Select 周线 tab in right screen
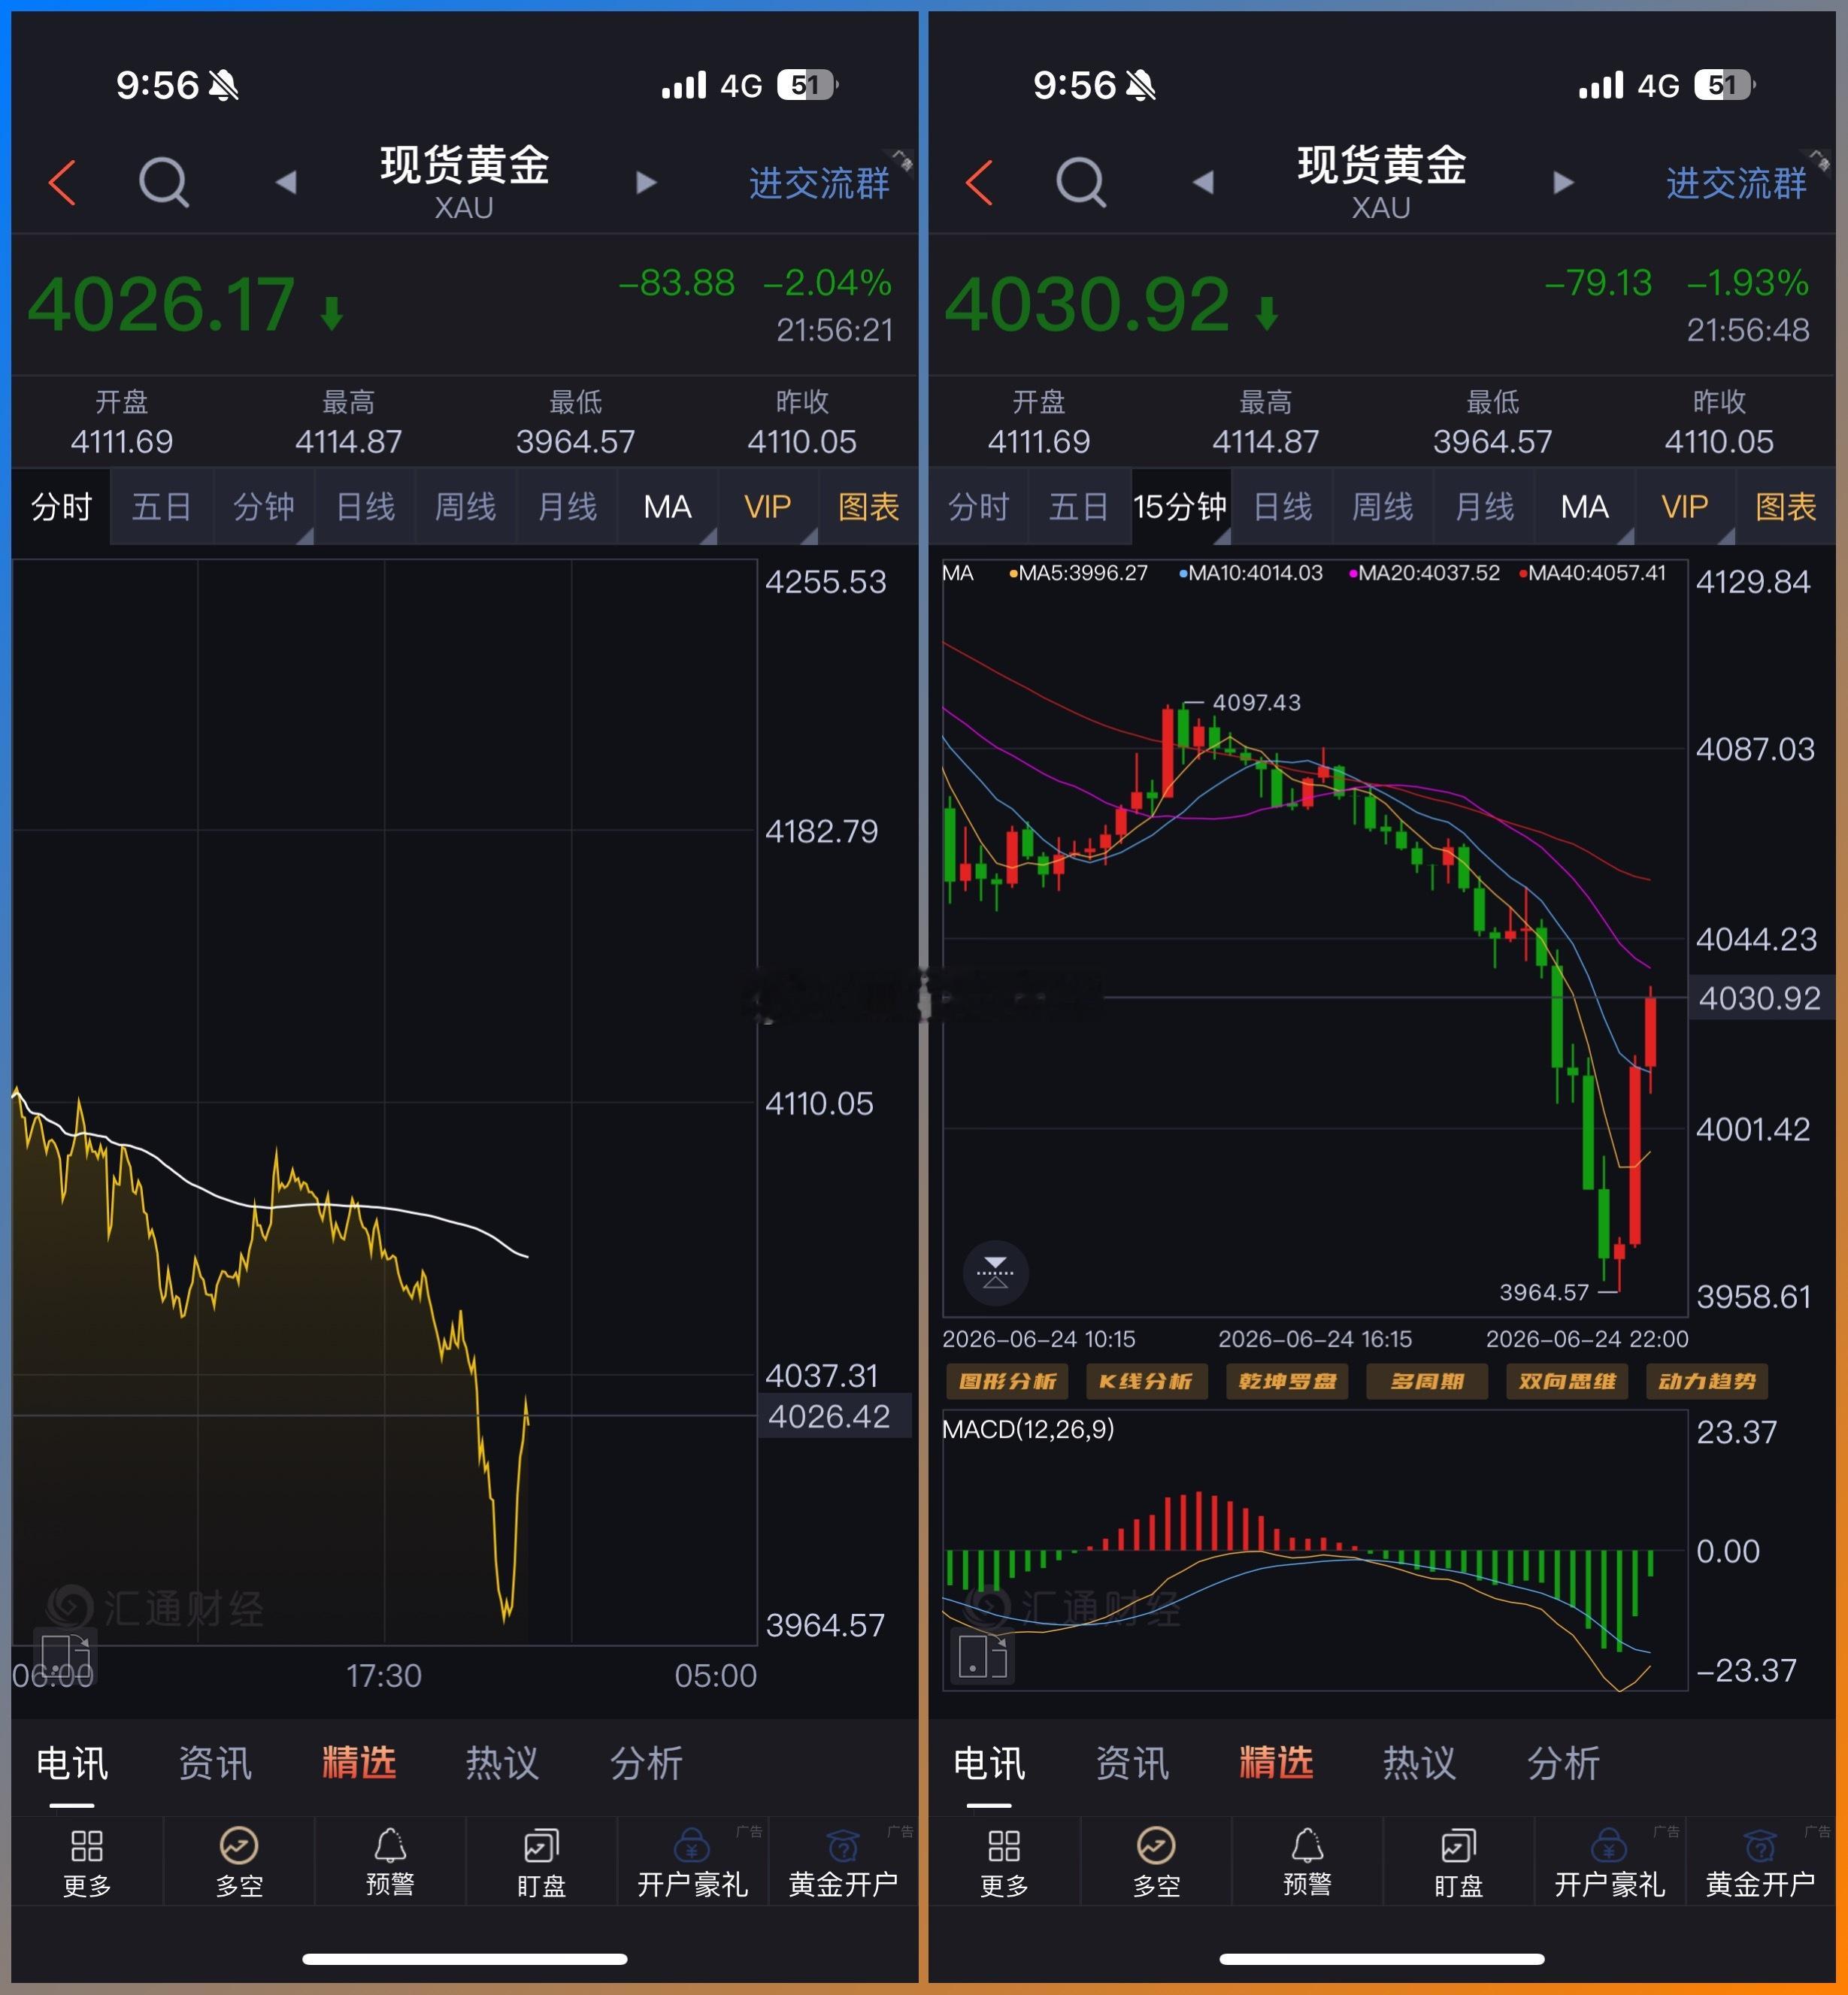The width and height of the screenshot is (1848, 1995). (1383, 507)
